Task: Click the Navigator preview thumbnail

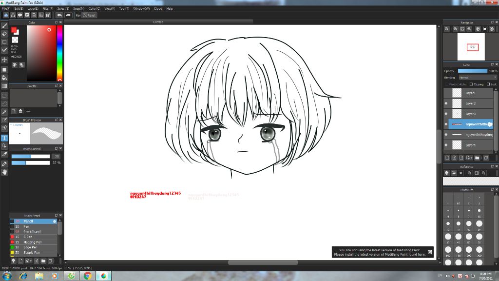Action: (x=471, y=47)
